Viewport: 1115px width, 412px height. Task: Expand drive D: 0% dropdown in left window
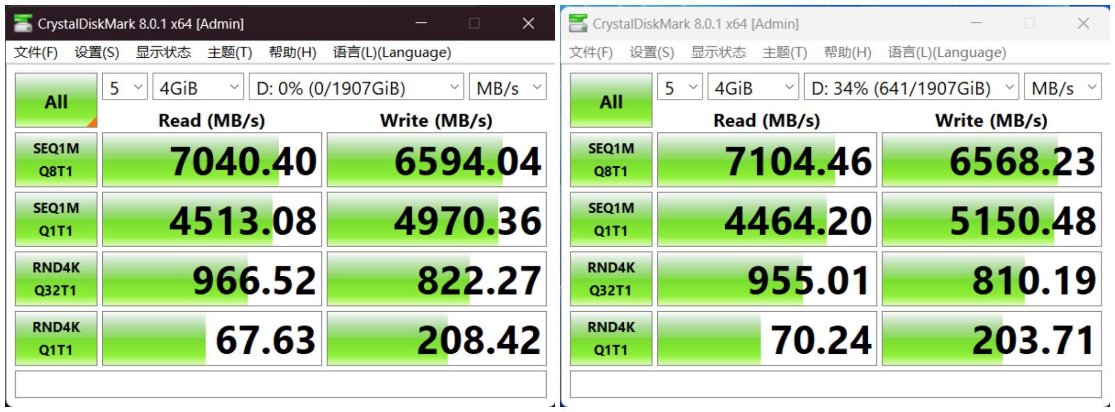click(356, 87)
